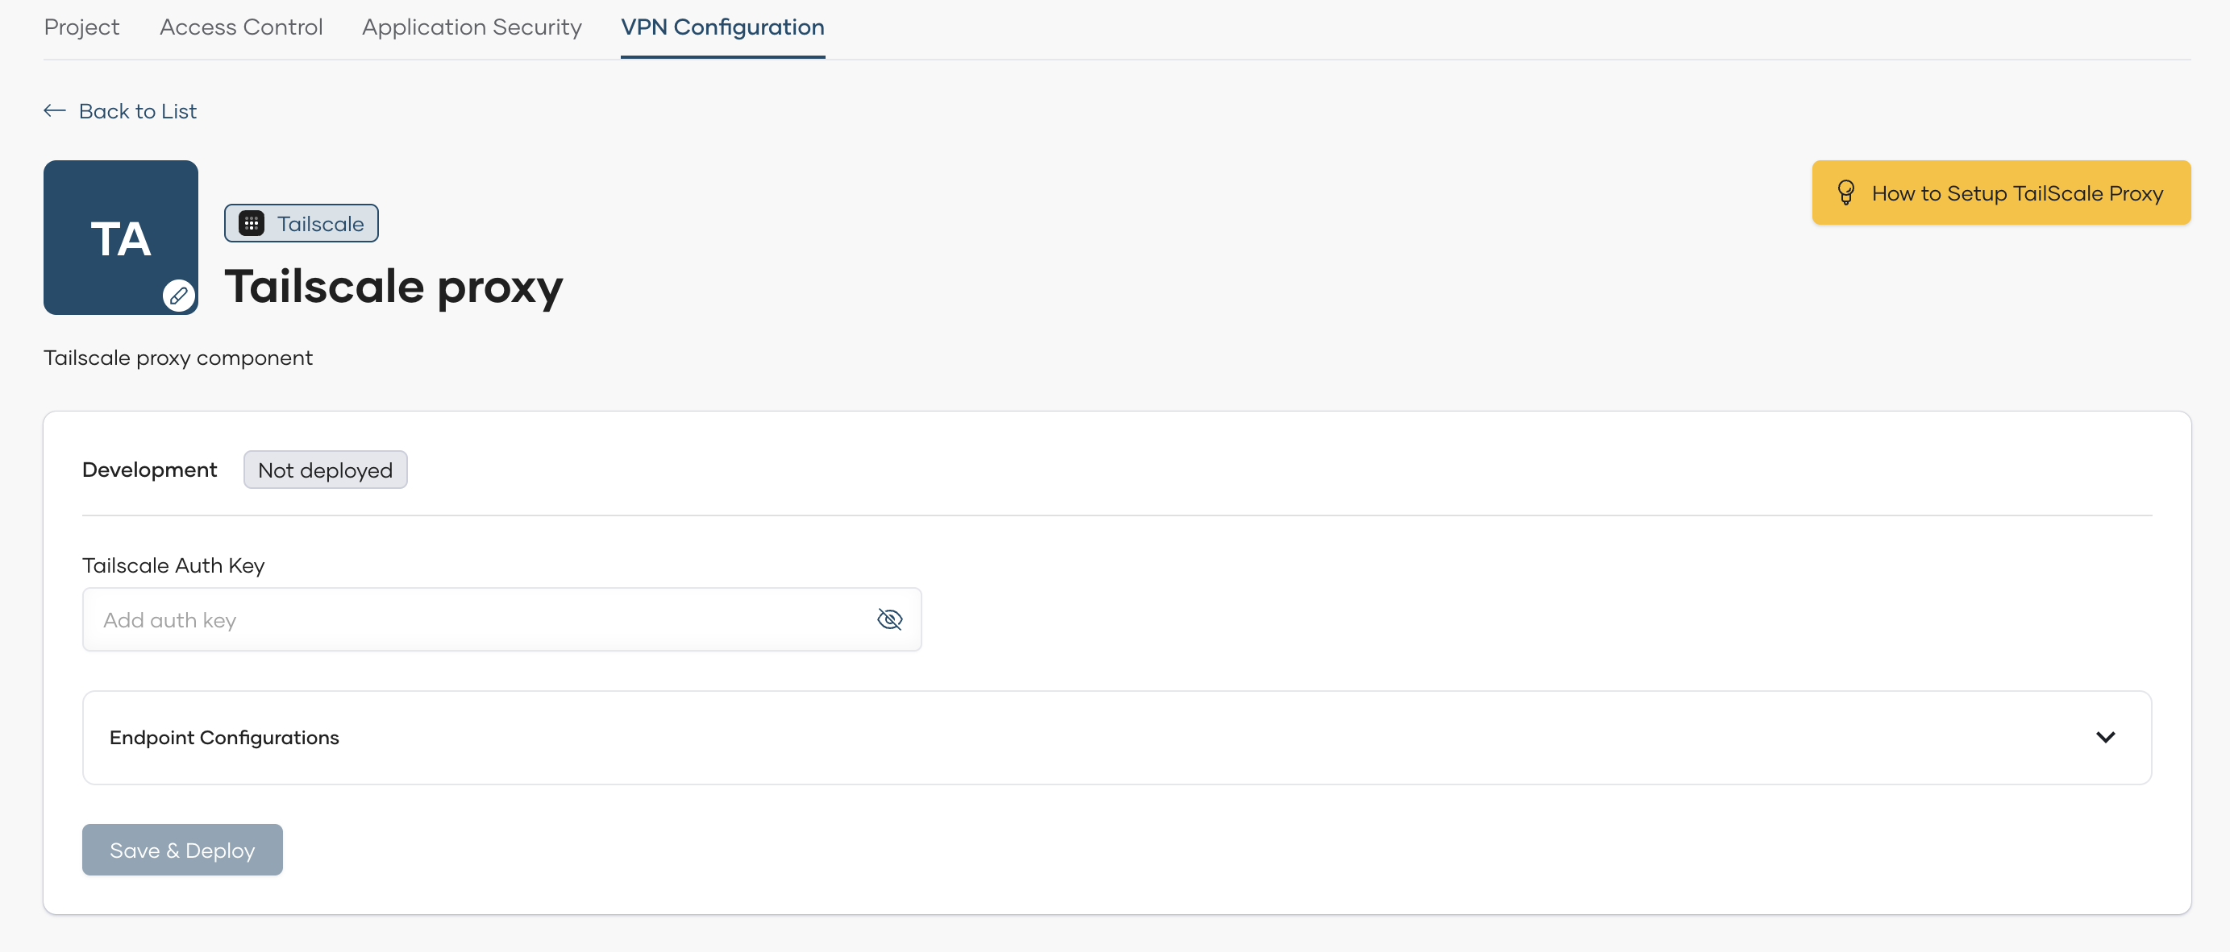Click the edit pencil icon on avatar

click(178, 296)
